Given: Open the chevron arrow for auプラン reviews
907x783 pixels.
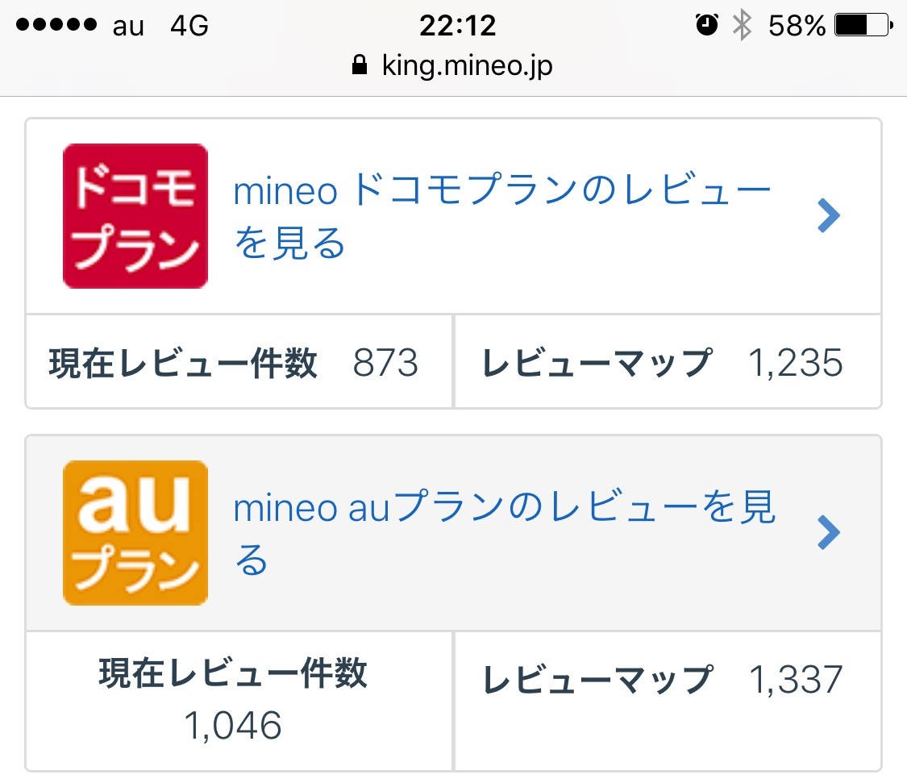Looking at the screenshot, I should pos(829,533).
